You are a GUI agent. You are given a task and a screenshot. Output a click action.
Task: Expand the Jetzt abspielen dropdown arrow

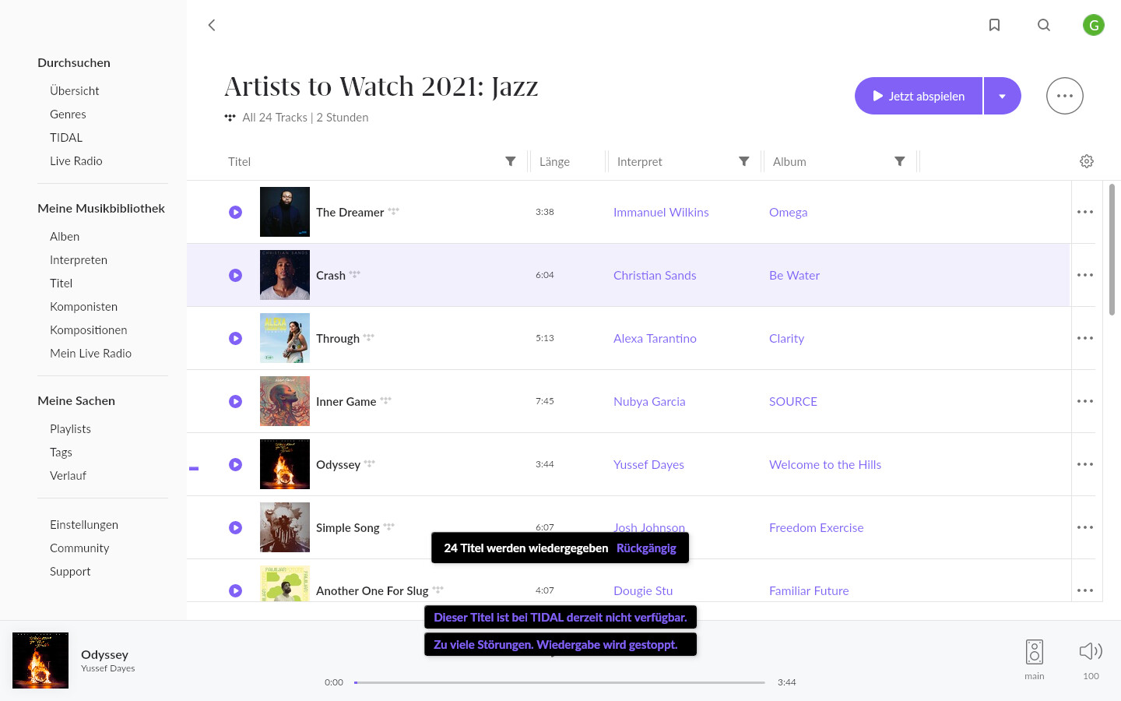pos(1003,96)
